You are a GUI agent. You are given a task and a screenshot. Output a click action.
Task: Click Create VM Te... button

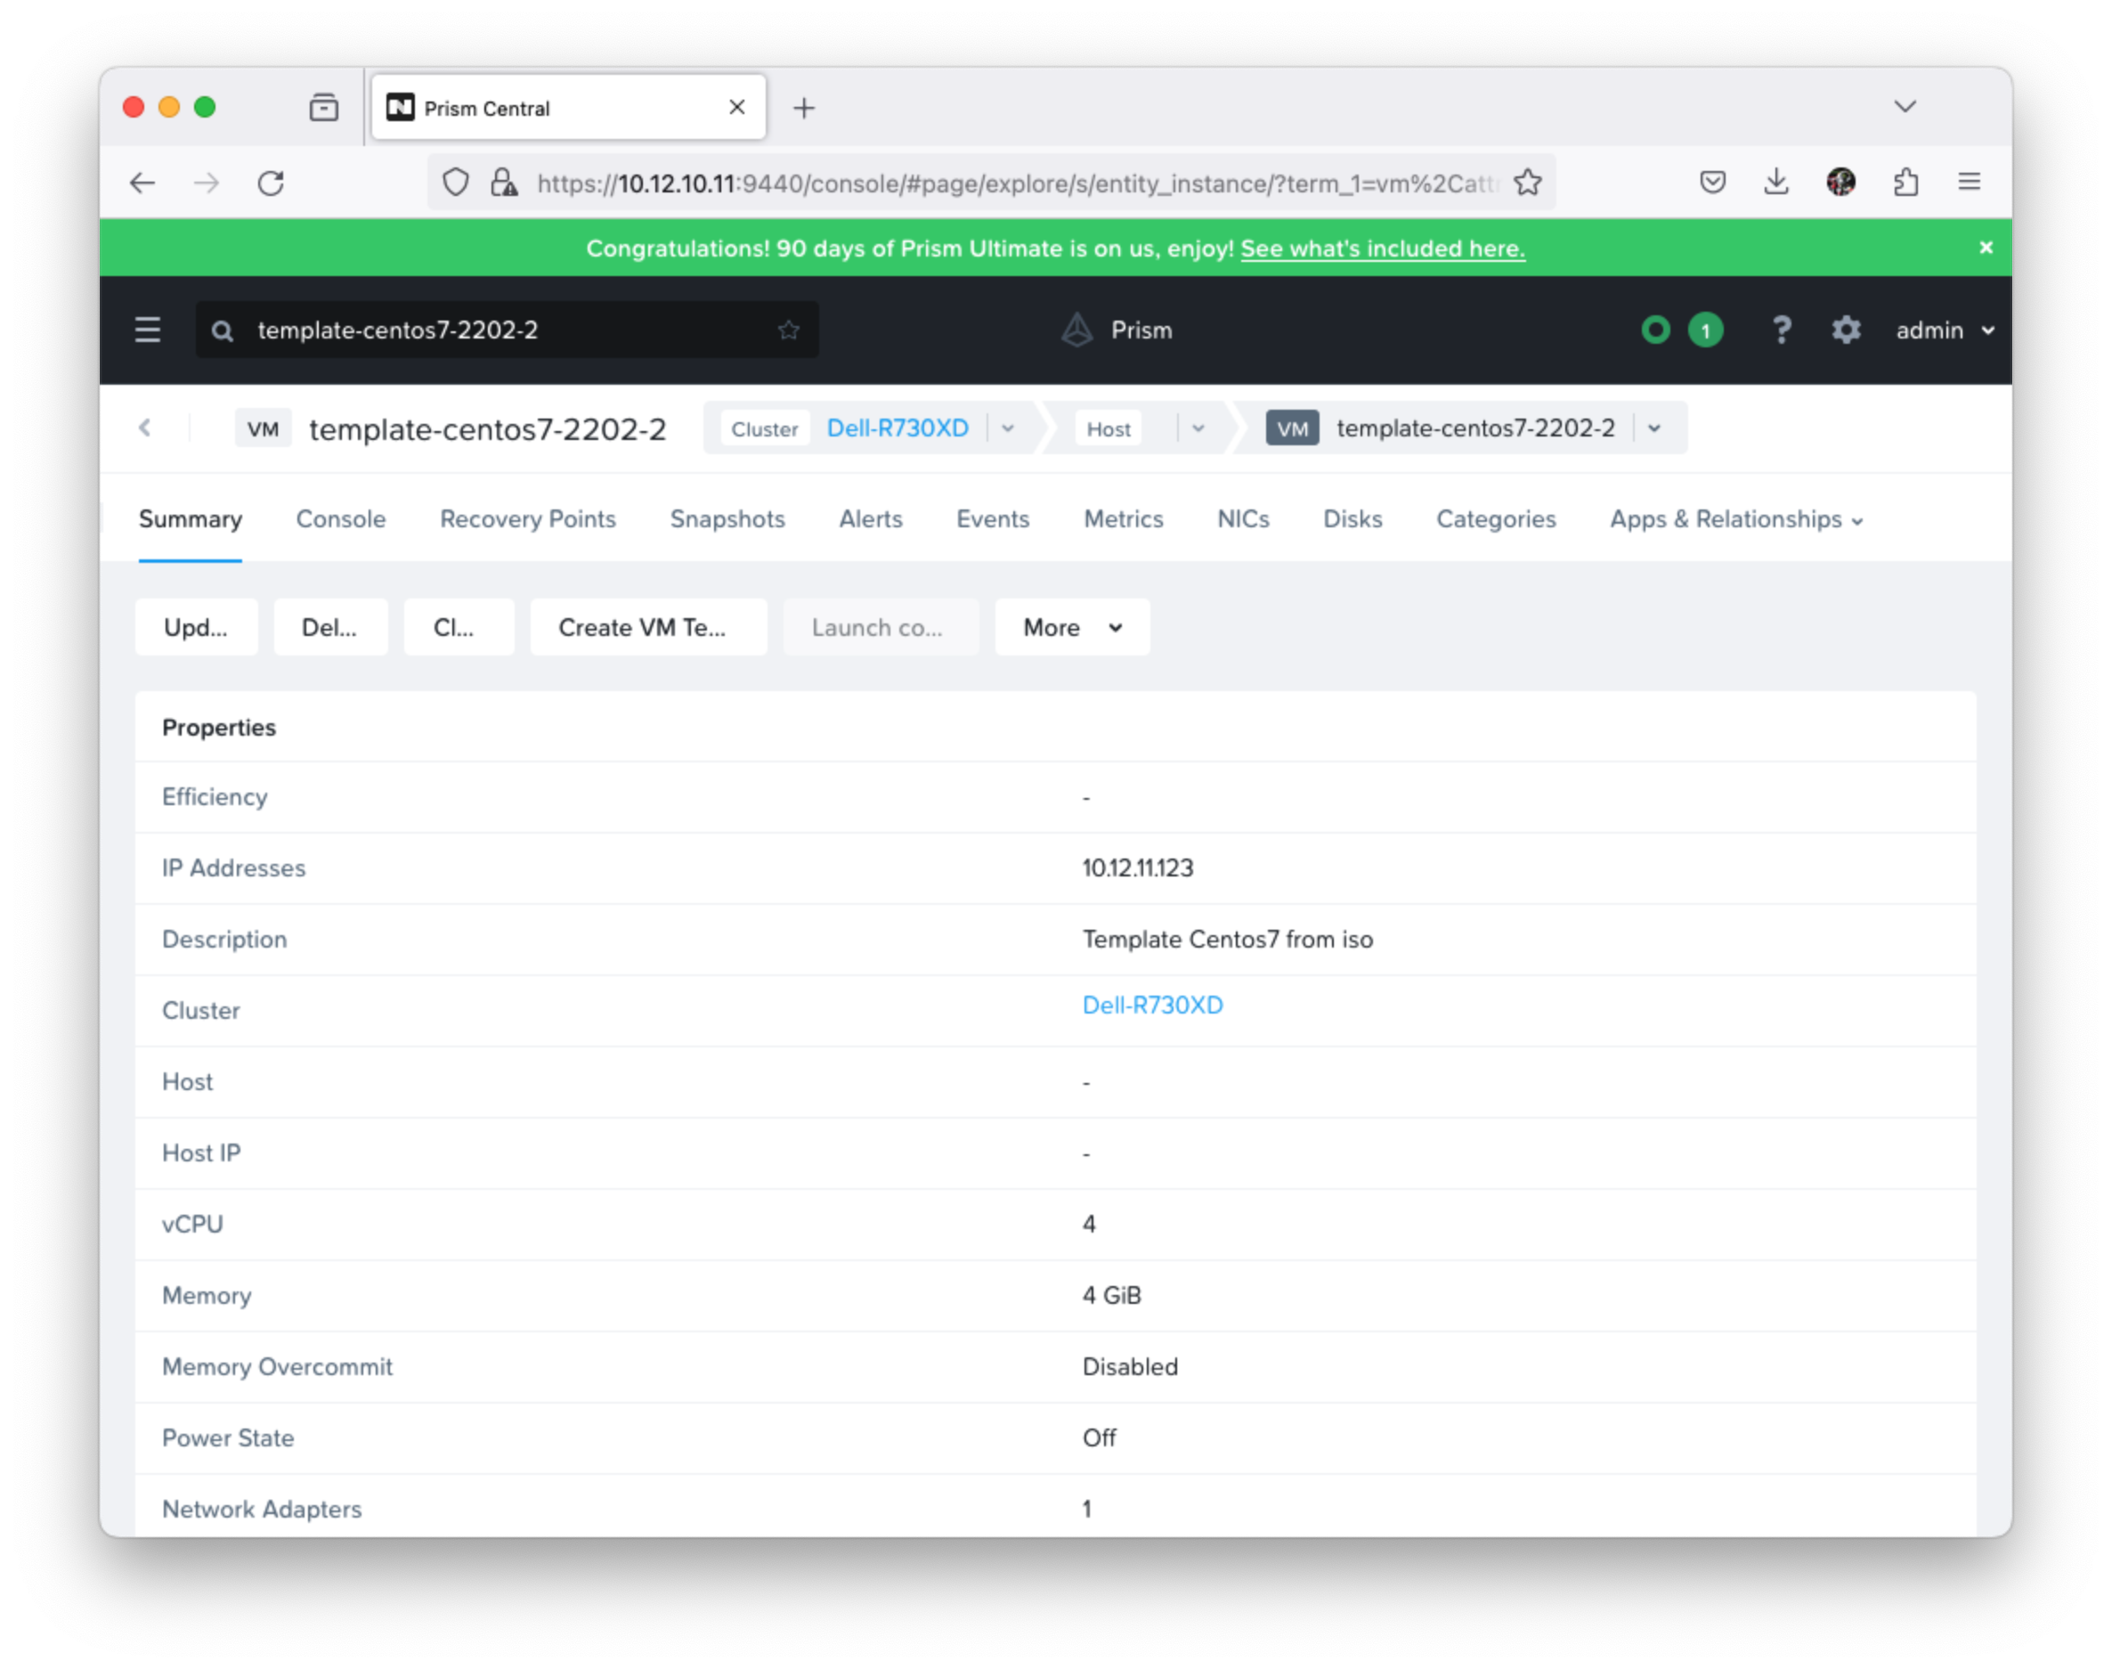tap(647, 627)
